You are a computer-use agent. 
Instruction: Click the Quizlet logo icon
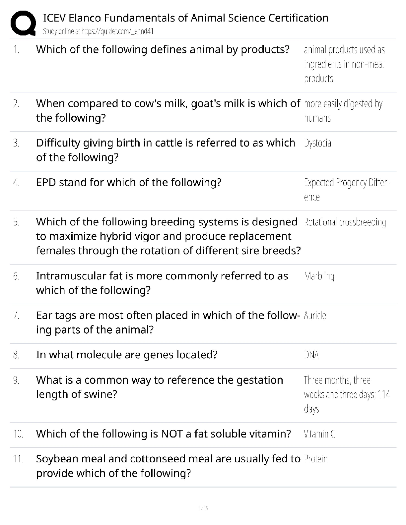pos(23,23)
